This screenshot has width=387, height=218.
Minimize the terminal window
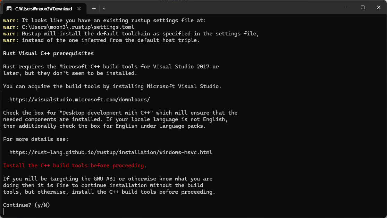346,7
